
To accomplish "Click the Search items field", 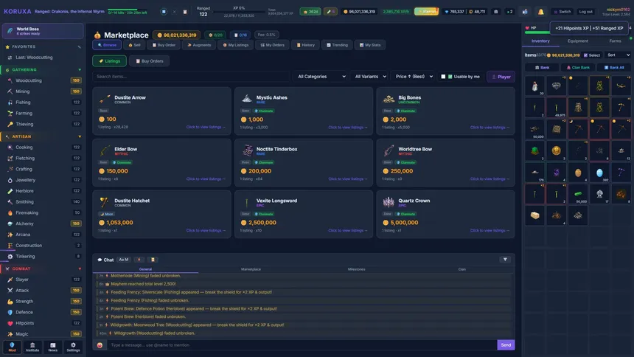I will pyautogui.click(x=191, y=77).
